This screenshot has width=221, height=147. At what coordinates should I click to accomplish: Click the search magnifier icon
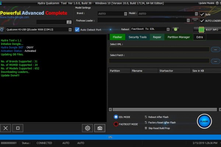[69, 22]
